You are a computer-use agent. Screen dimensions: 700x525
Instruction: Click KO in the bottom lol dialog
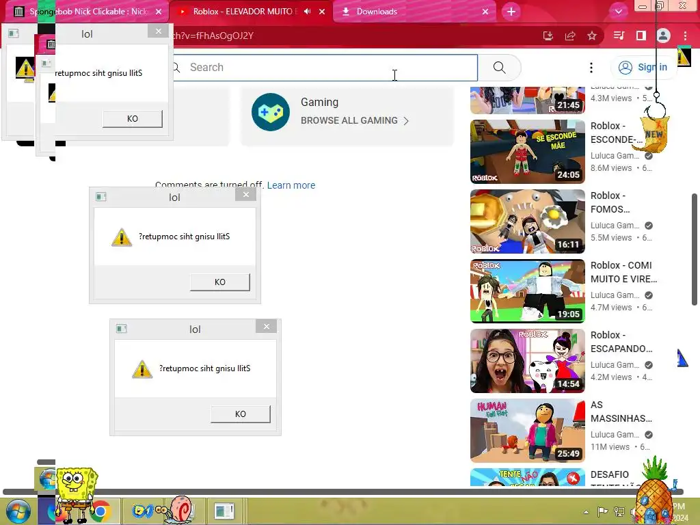point(241,414)
